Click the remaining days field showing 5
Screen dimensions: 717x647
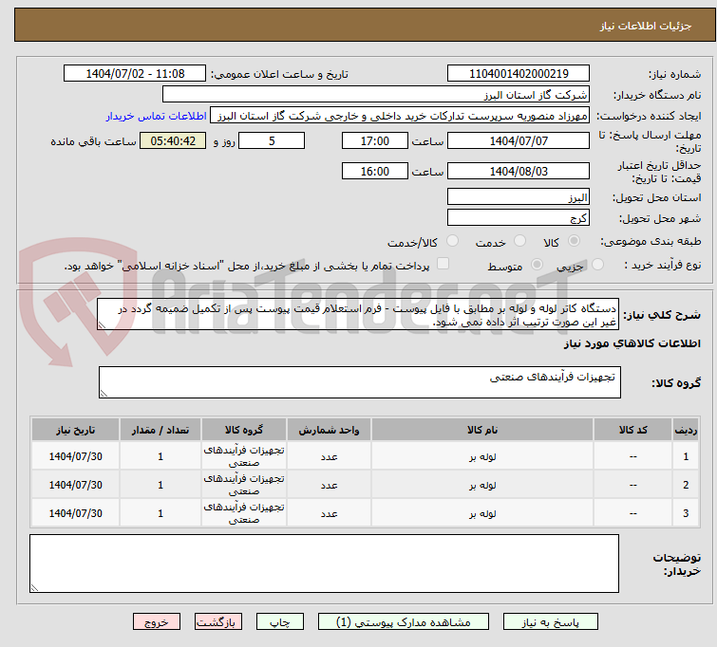tap(272, 140)
